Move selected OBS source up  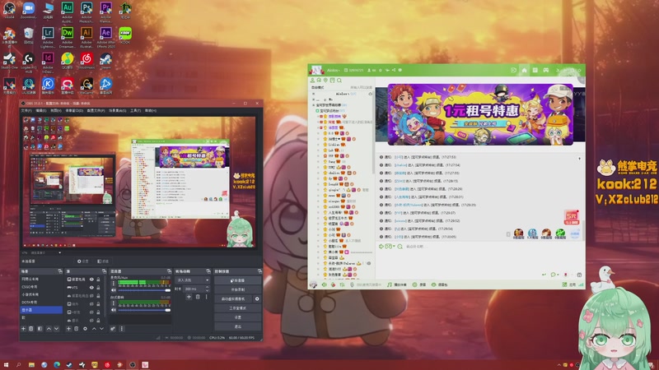point(94,328)
